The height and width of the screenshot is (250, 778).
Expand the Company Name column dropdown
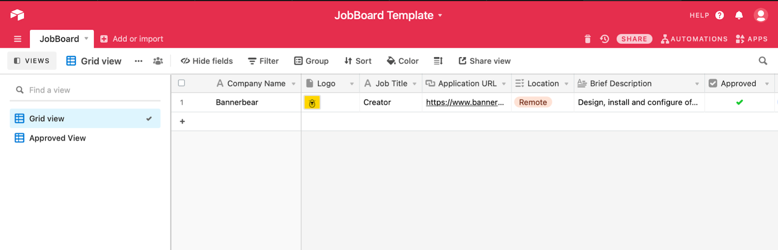[x=294, y=83]
